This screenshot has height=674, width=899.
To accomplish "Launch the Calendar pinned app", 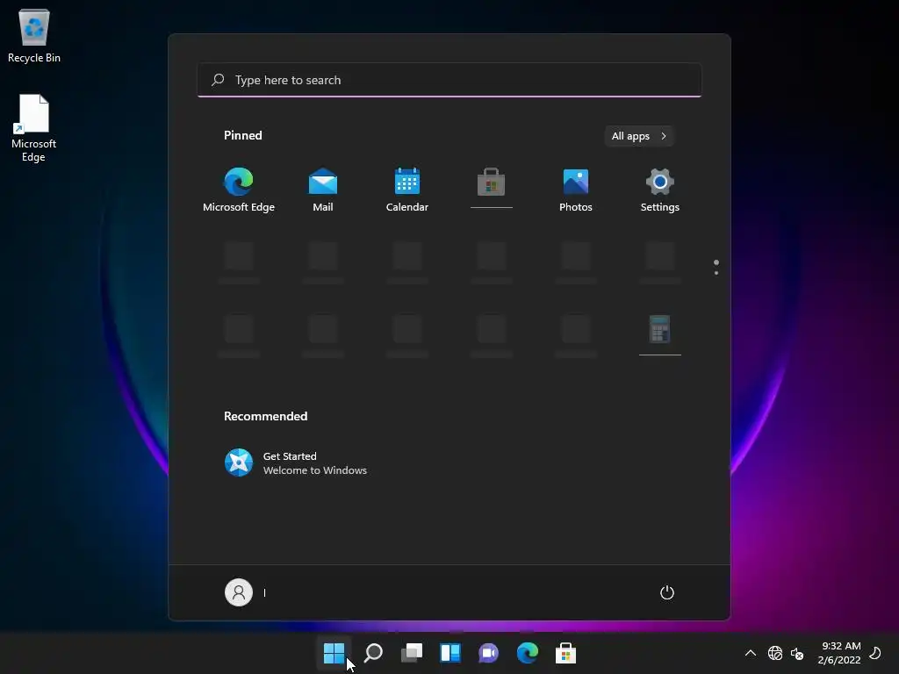I will (407, 190).
